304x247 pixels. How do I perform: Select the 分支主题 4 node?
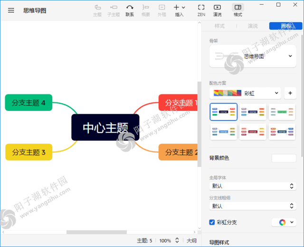pos(28,102)
